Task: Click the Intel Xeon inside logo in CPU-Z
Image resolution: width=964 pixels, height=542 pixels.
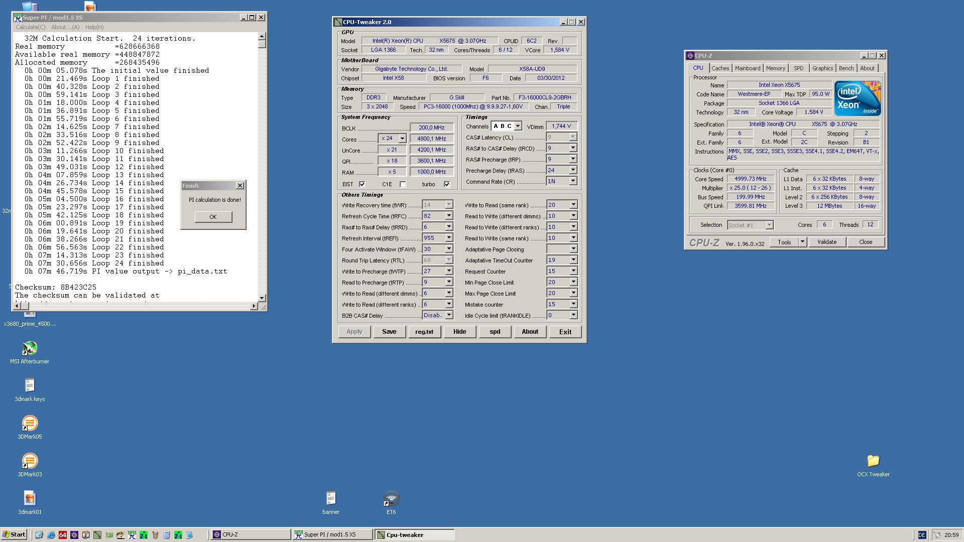Action: (857, 98)
